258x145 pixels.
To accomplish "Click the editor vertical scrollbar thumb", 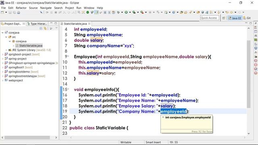I will (x=249, y=74).
